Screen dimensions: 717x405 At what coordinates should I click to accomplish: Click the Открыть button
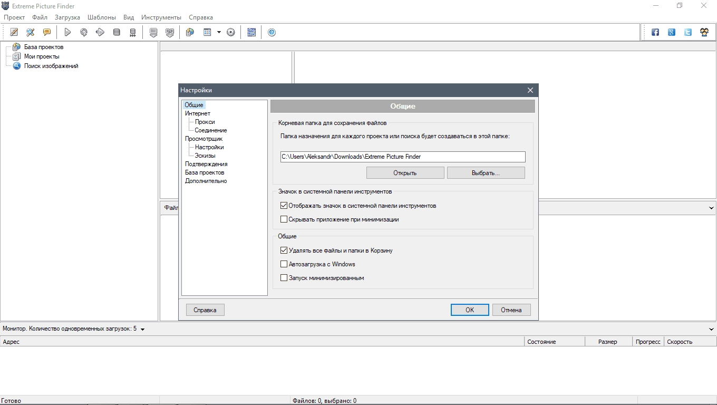[405, 173]
